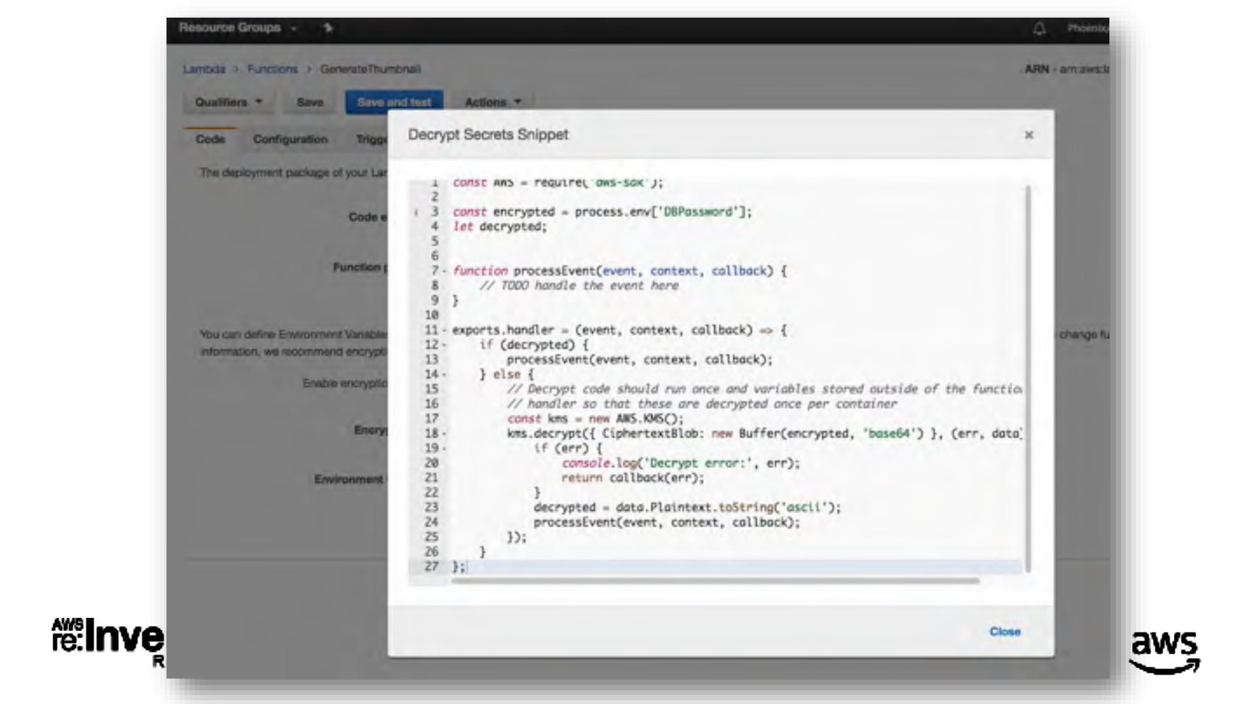
Task: Click the AWS re:Invent logo at bottom left
Action: tap(108, 639)
